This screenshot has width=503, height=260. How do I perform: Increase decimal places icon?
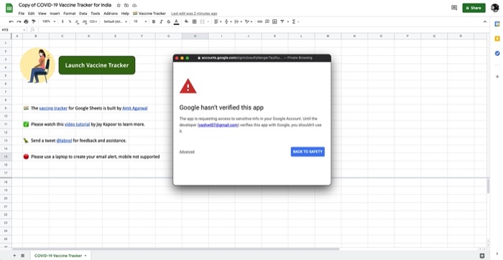(x=84, y=21)
